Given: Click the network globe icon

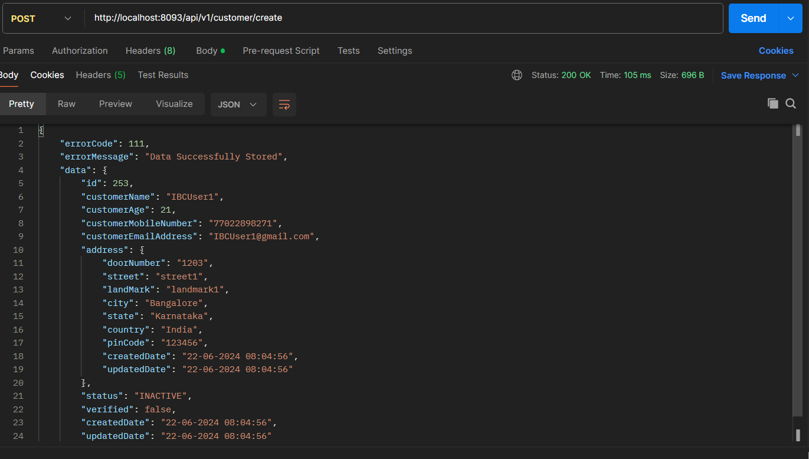Looking at the screenshot, I should point(517,75).
